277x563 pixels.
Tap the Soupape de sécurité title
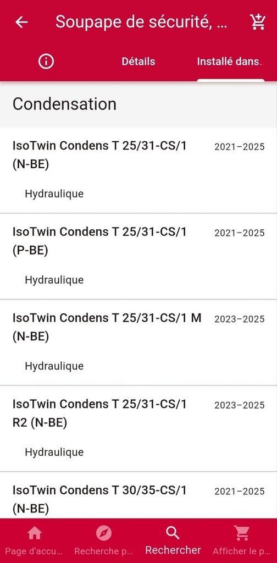[141, 22]
